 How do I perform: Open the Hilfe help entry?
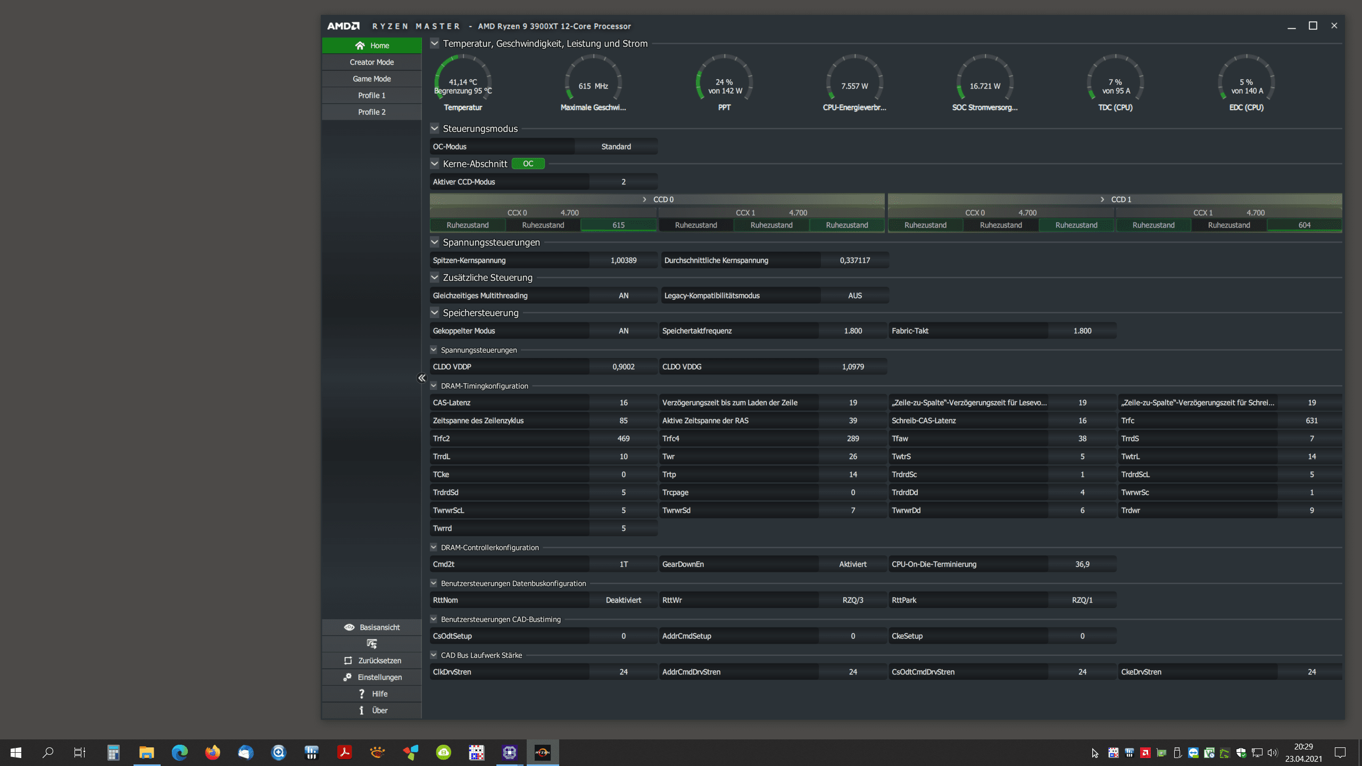[372, 694]
